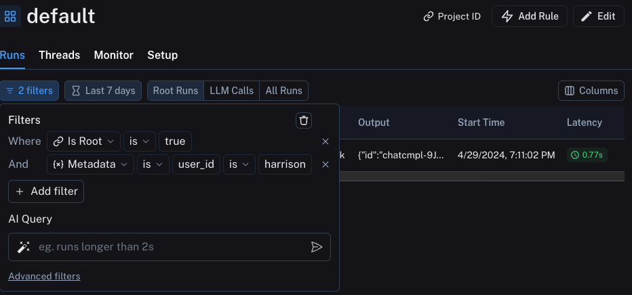Click the trash icon to clear filters

coord(304,120)
